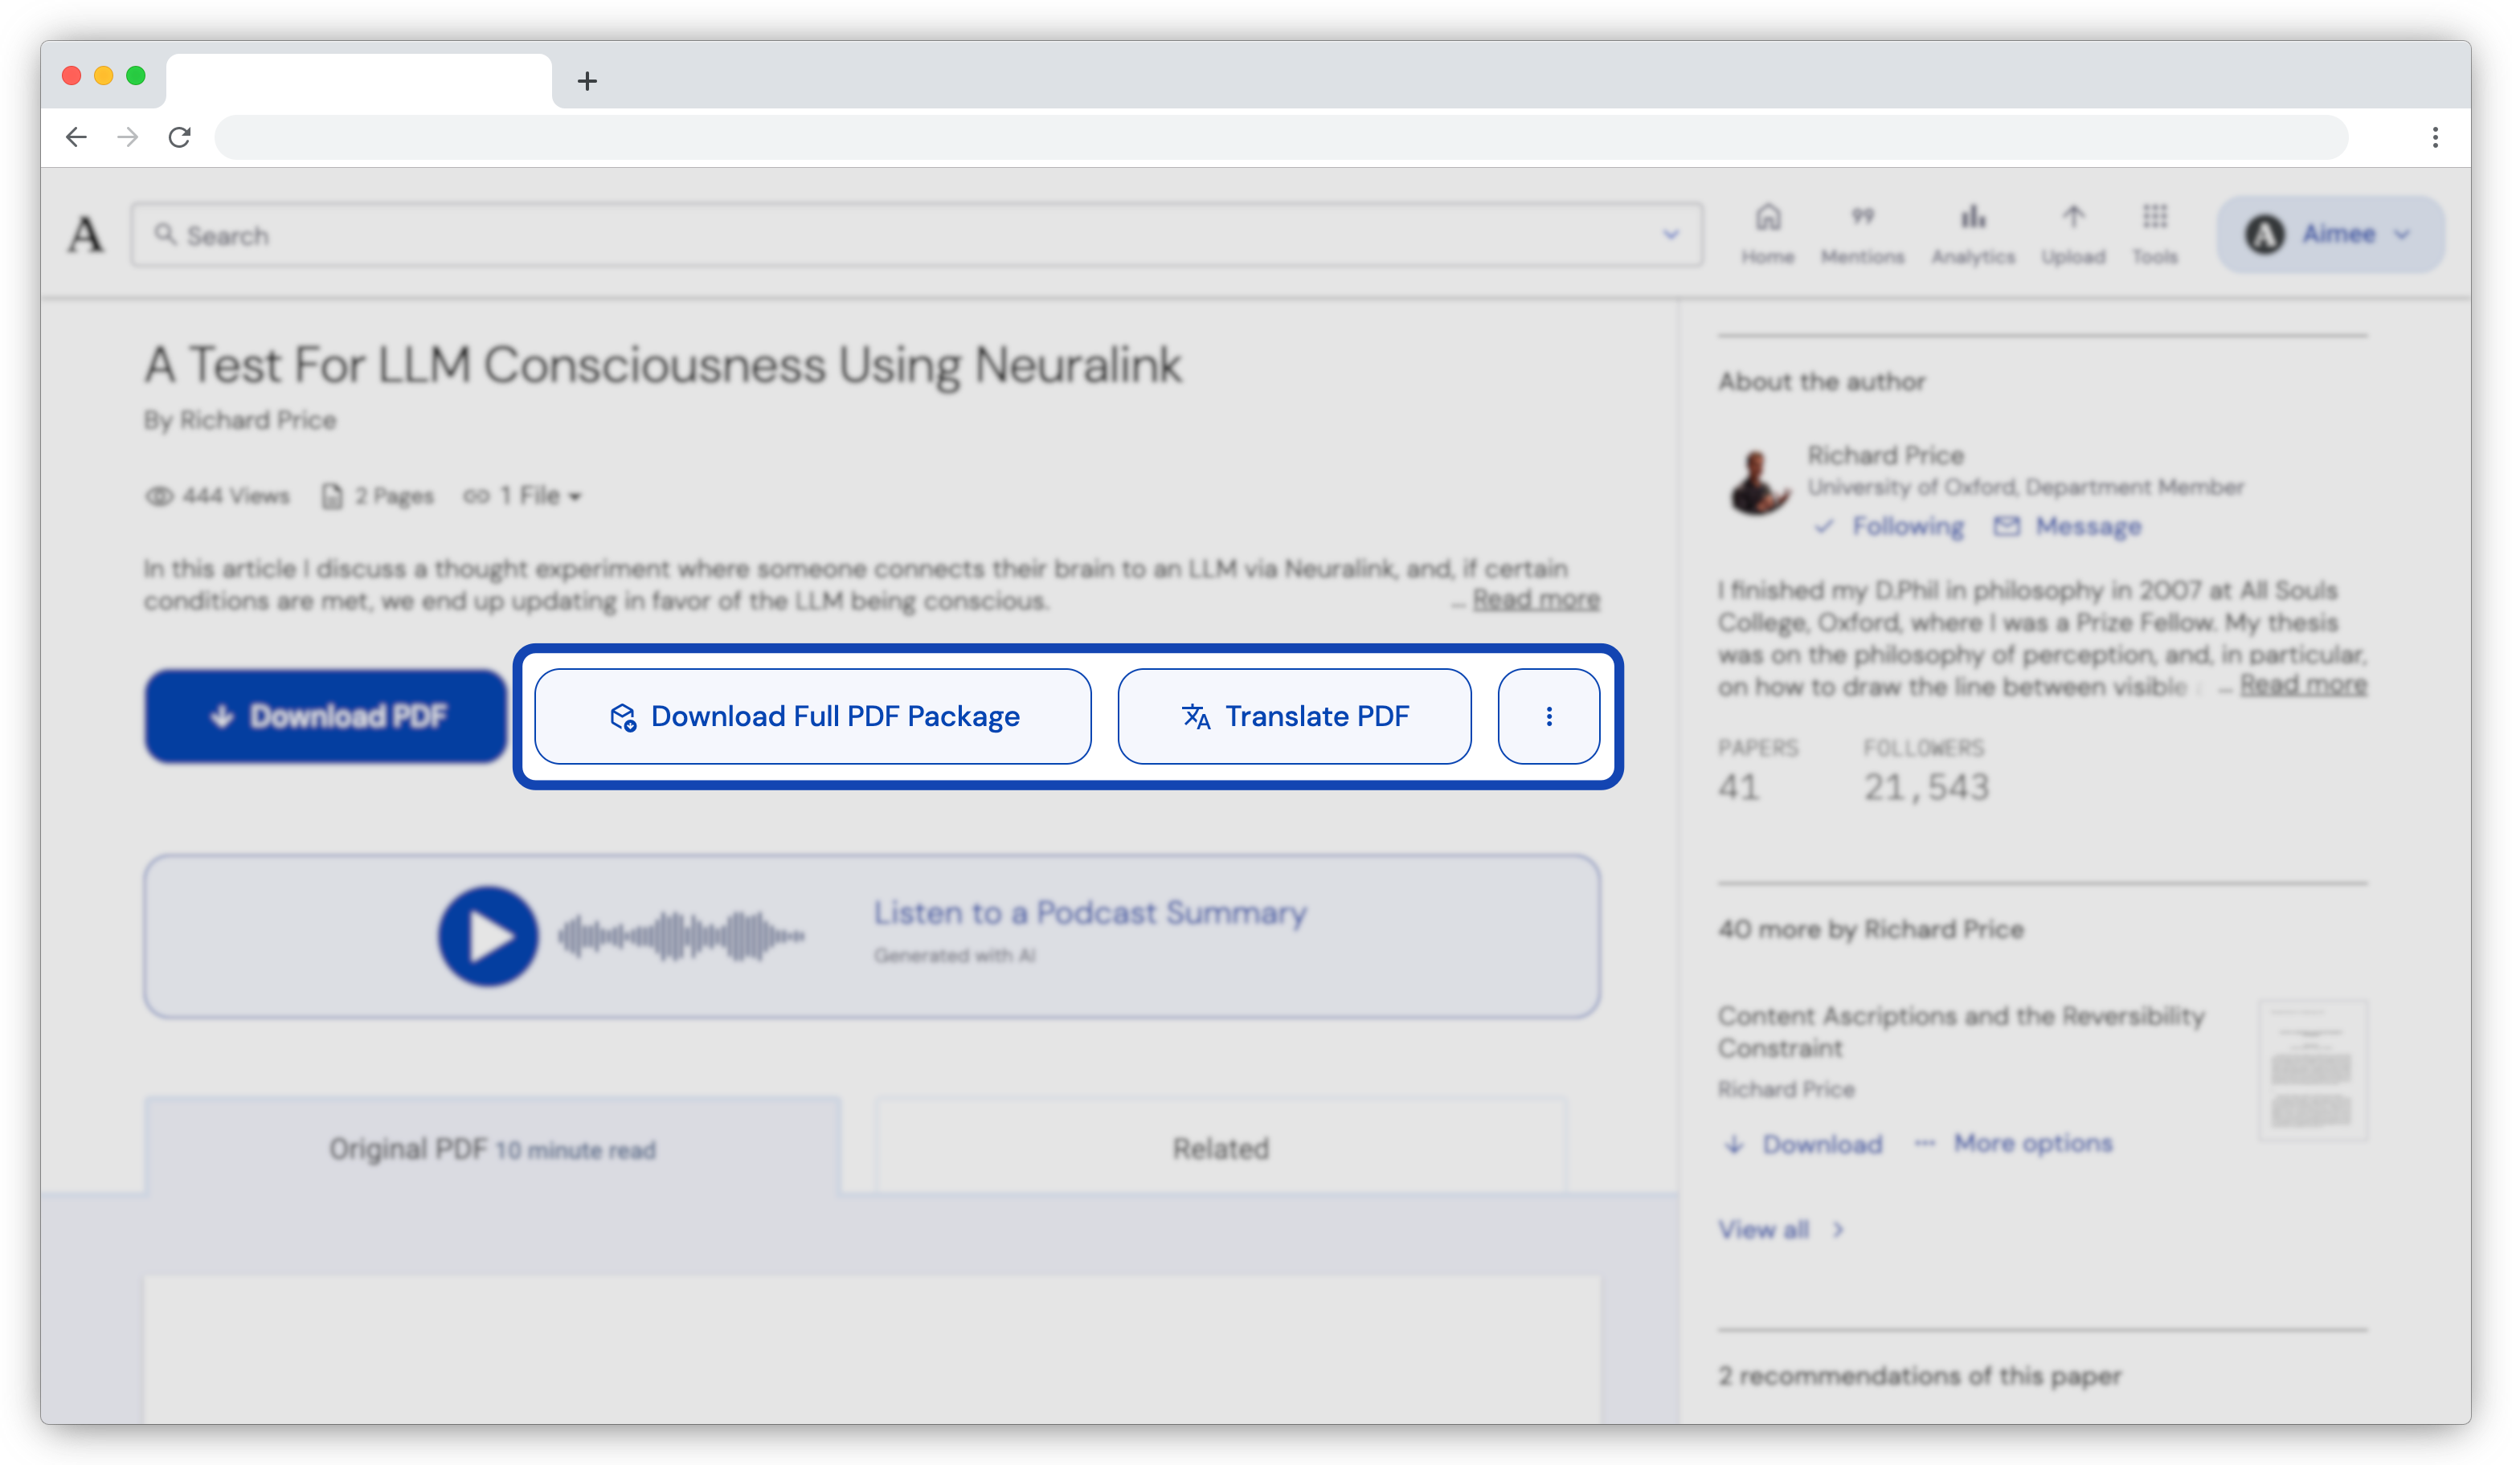Screen dimensions: 2512x1465
Task: Select the Original PDF tab
Action: (493, 1147)
